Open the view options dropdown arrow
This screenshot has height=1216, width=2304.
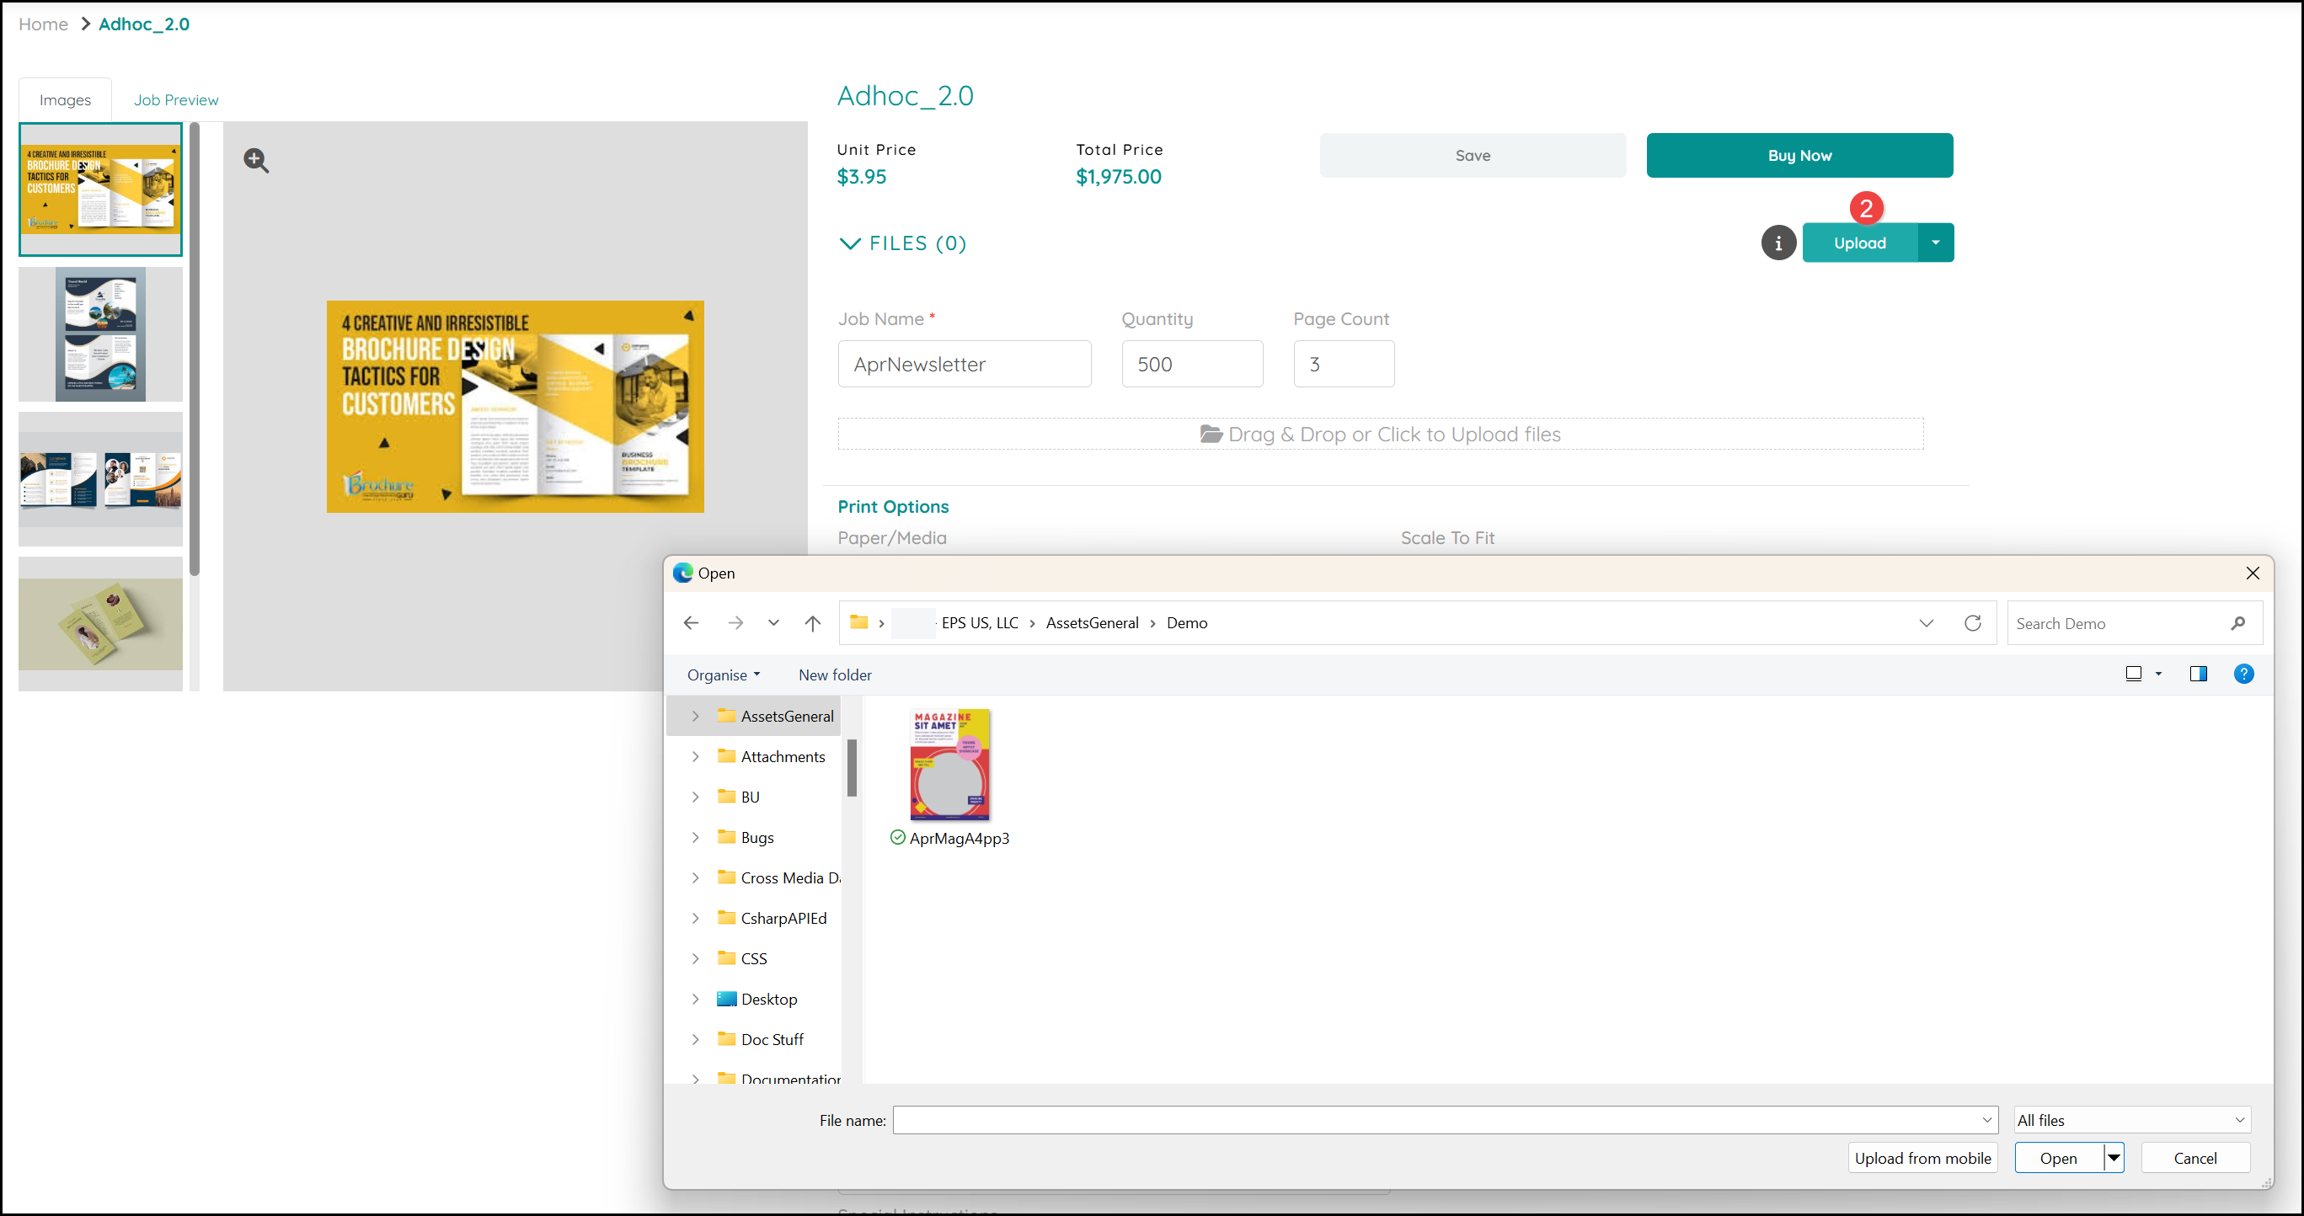tap(2158, 675)
